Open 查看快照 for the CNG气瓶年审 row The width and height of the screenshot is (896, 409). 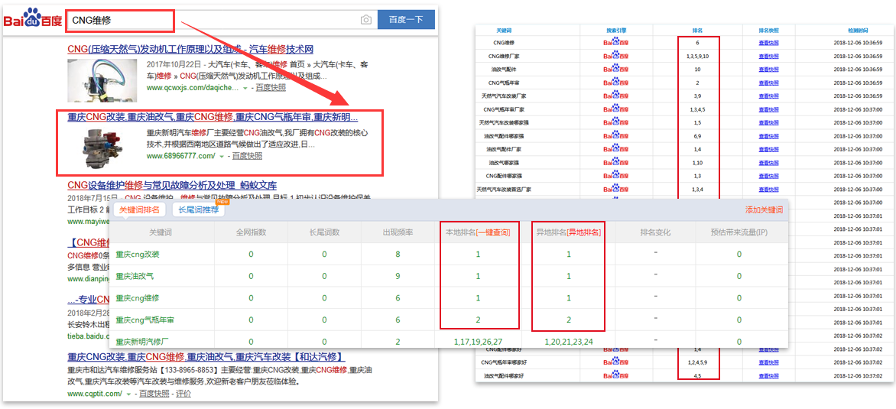click(768, 83)
